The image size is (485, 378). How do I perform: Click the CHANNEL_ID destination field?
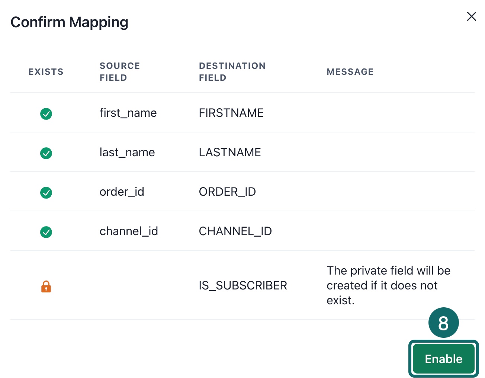click(235, 231)
